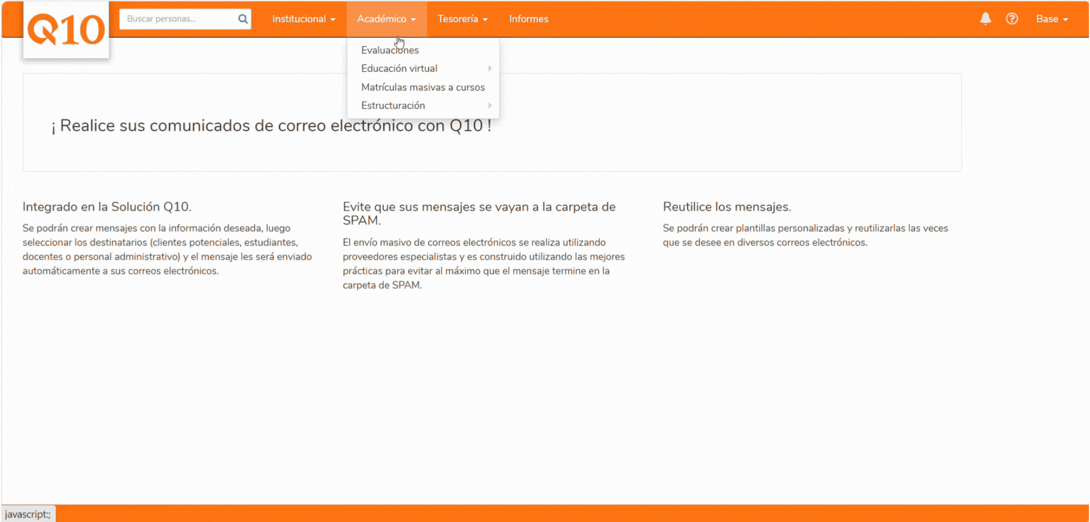Collapse the Académico dropdown menu

click(387, 19)
